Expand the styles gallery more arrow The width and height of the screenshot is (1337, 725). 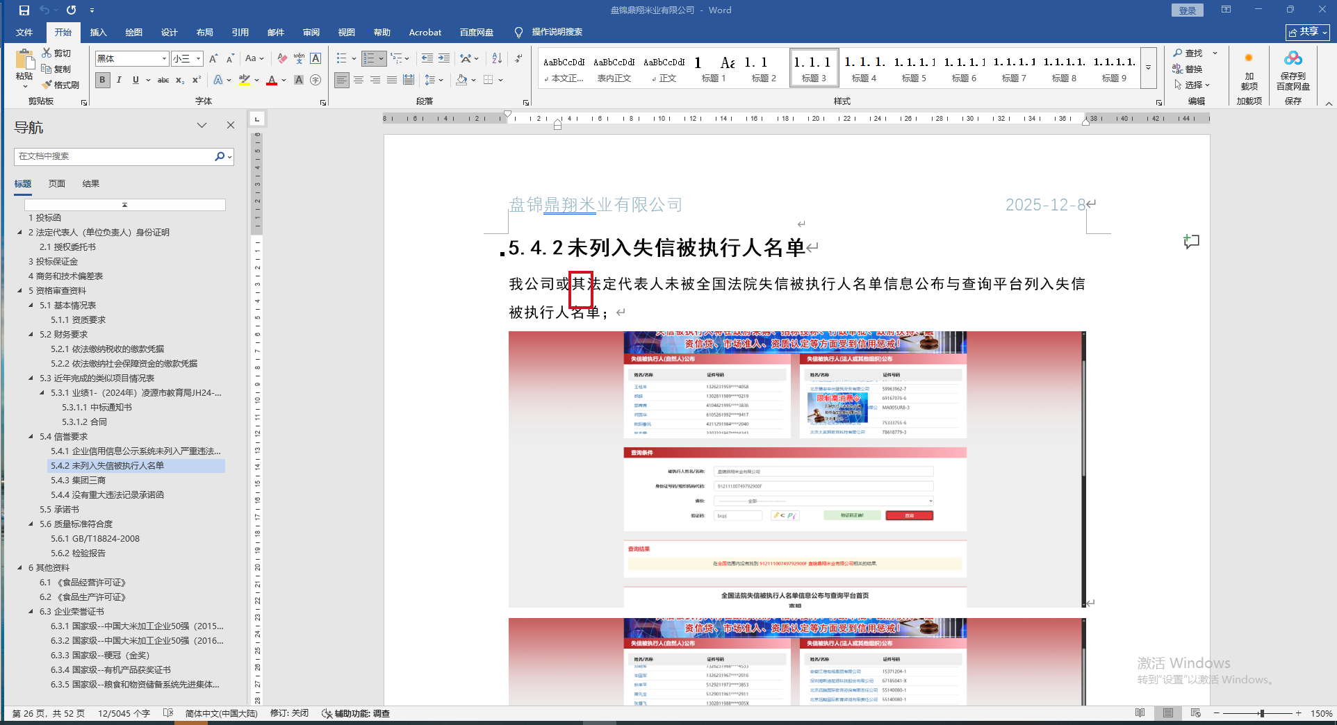(x=1148, y=68)
